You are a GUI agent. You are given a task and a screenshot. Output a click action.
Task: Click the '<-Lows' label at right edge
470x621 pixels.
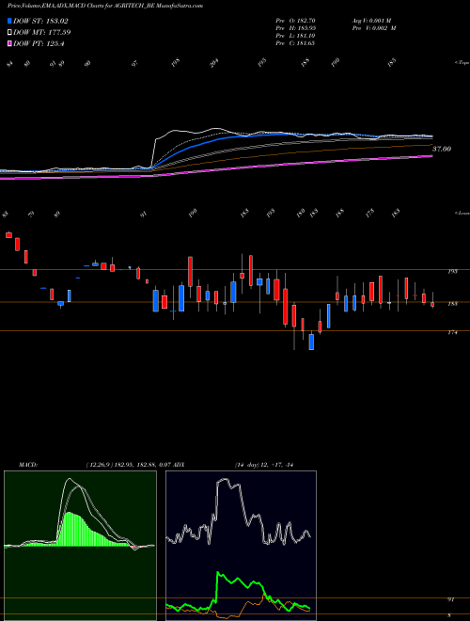pyautogui.click(x=462, y=214)
